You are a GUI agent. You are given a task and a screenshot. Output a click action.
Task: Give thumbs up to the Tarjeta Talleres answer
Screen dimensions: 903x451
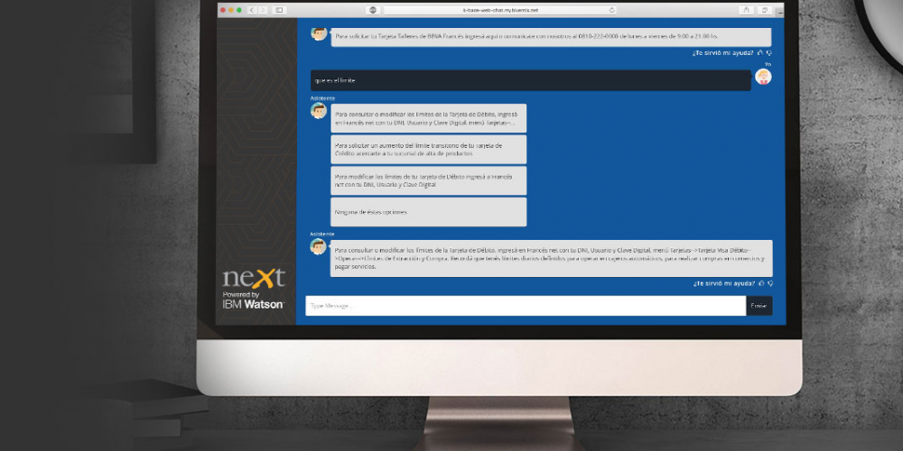(761, 53)
